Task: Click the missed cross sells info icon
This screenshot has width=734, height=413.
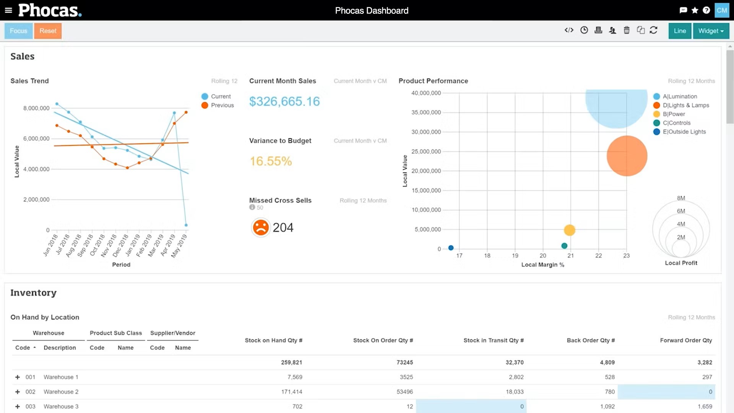Action: pyautogui.click(x=252, y=207)
